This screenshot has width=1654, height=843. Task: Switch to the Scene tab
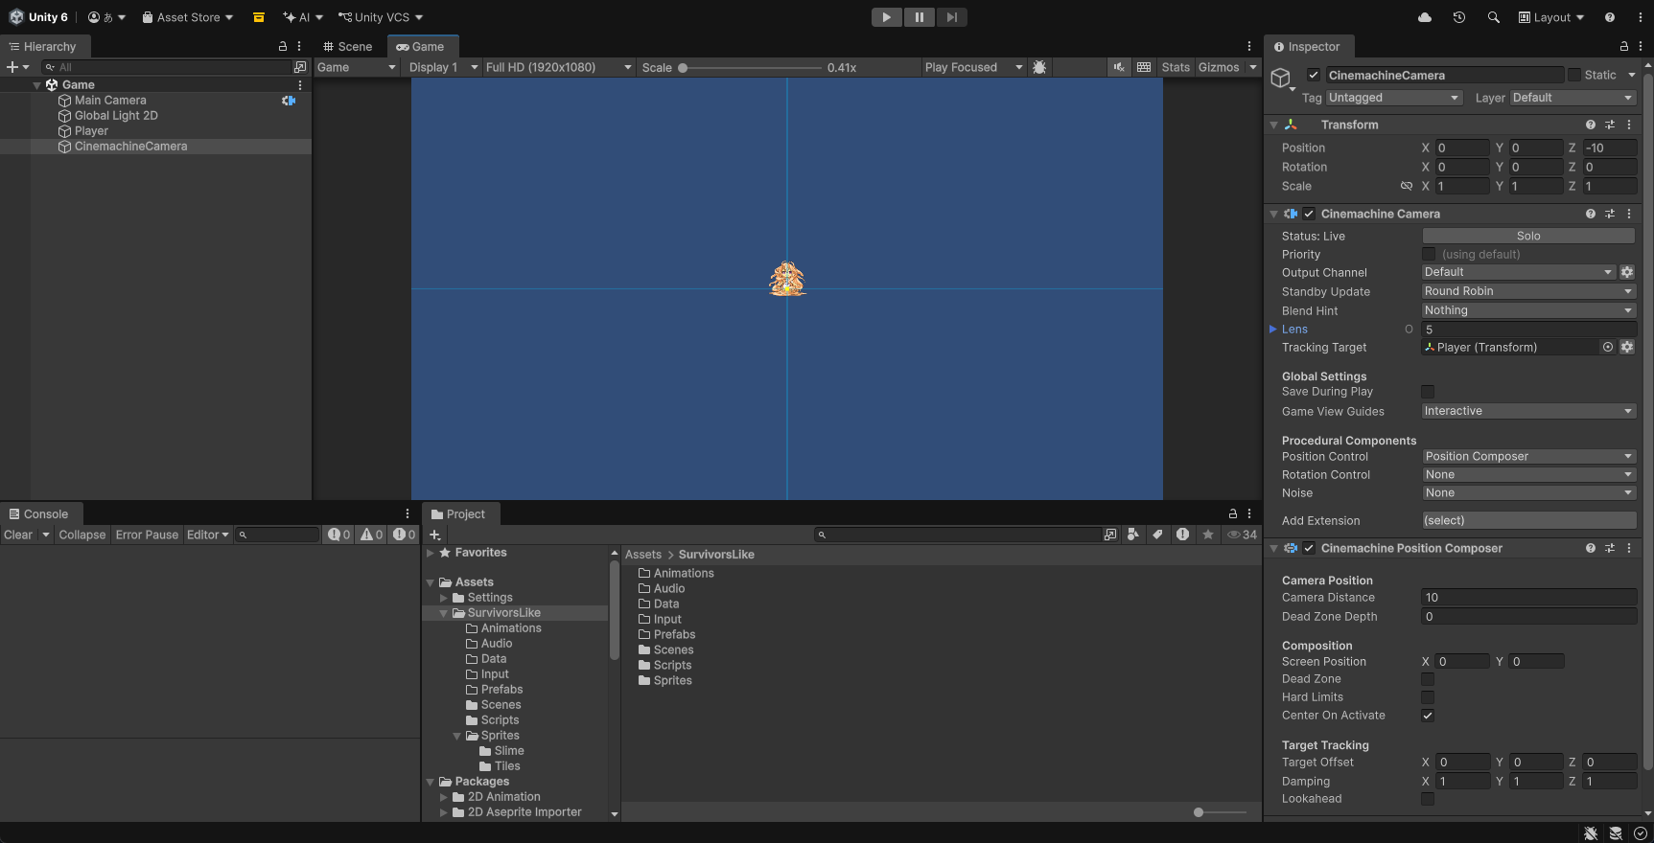click(x=347, y=46)
